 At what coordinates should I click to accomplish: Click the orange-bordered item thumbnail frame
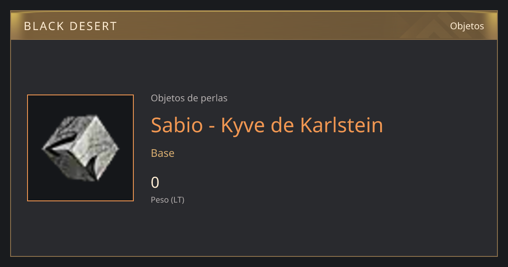tap(80, 148)
